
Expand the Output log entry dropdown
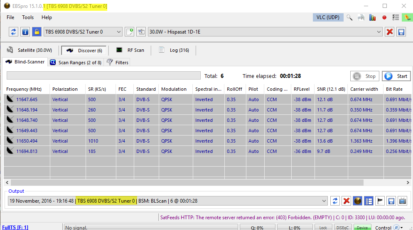click(324, 201)
